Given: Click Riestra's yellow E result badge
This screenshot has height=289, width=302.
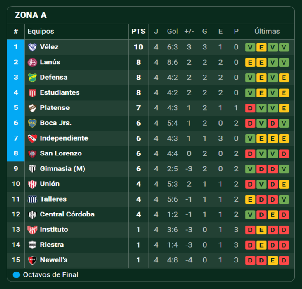Looking at the screenshot, I should tap(261, 245).
